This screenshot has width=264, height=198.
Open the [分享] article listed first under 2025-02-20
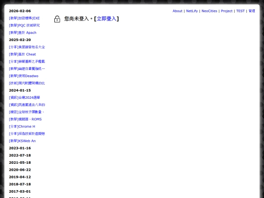[x=27, y=47]
